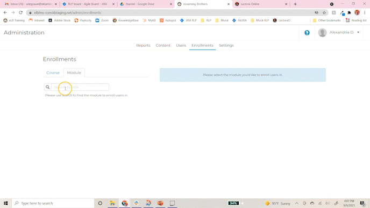Viewport: 370px width, 208px height.
Task: Open the hubspot bookmark
Action: 168,20
